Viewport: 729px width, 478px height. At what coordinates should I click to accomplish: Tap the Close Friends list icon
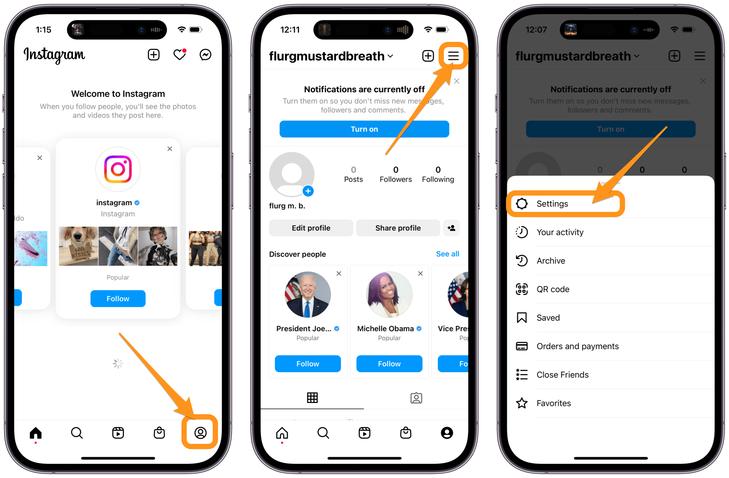pos(521,374)
